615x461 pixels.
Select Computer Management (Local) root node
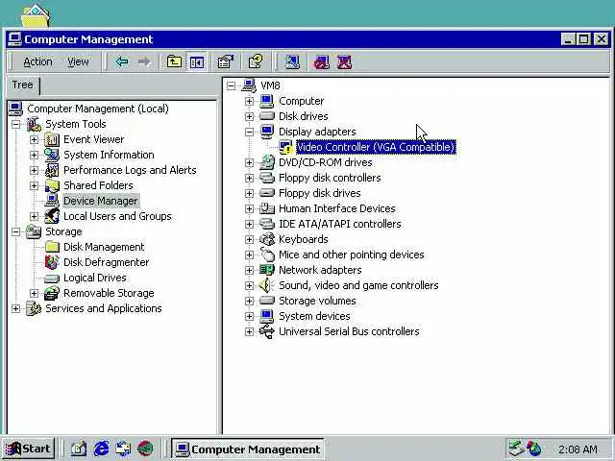(98, 109)
